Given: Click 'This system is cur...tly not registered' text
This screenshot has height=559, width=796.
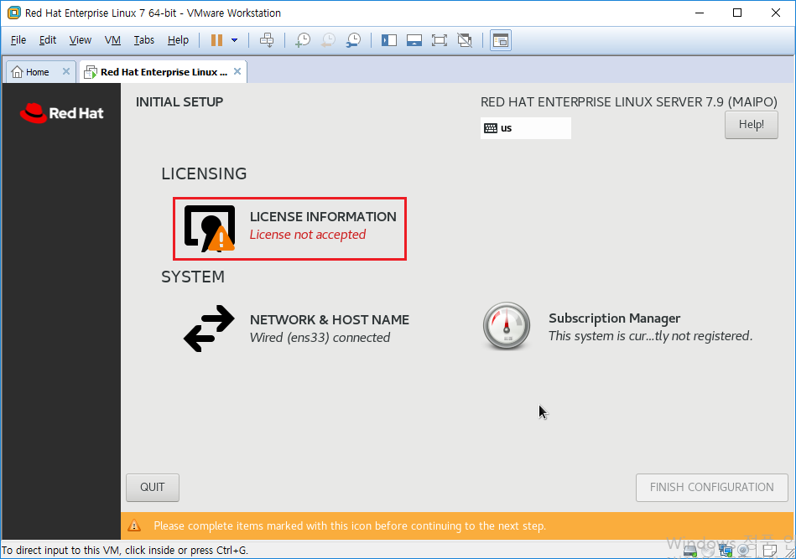Looking at the screenshot, I should [x=650, y=336].
